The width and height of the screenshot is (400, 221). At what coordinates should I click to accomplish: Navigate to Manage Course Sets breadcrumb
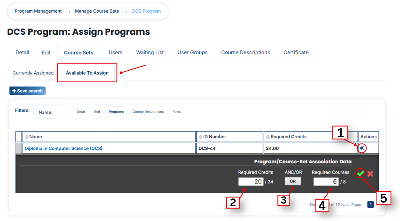pyautogui.click(x=97, y=11)
